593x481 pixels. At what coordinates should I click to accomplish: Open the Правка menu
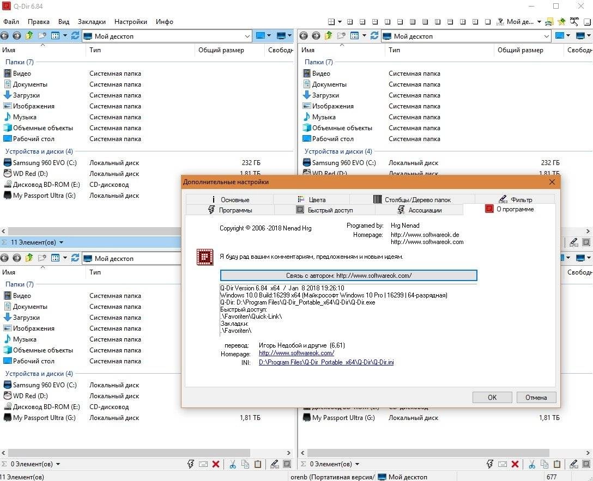(39, 22)
